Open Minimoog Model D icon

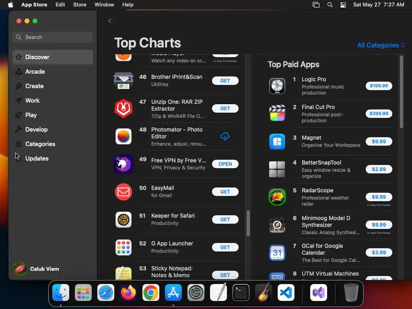[277, 225]
